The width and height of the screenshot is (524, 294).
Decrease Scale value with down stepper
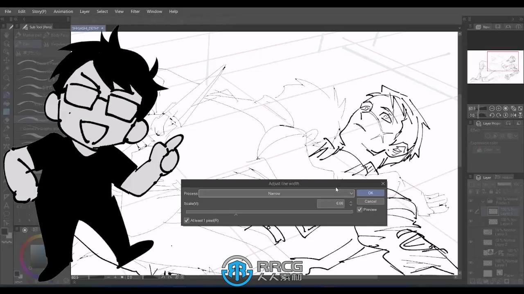(350, 205)
